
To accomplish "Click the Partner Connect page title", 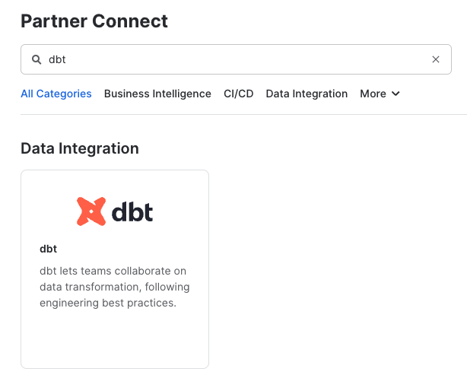I will [x=94, y=21].
